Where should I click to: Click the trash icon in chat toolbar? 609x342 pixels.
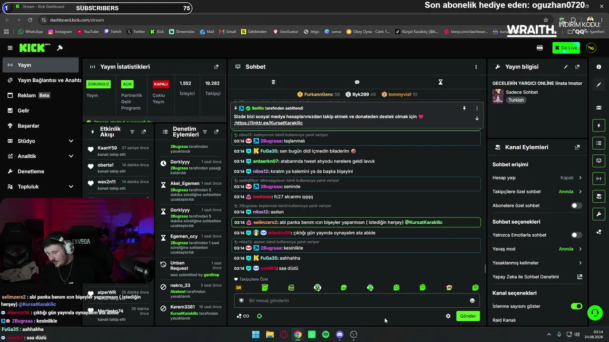(x=273, y=82)
